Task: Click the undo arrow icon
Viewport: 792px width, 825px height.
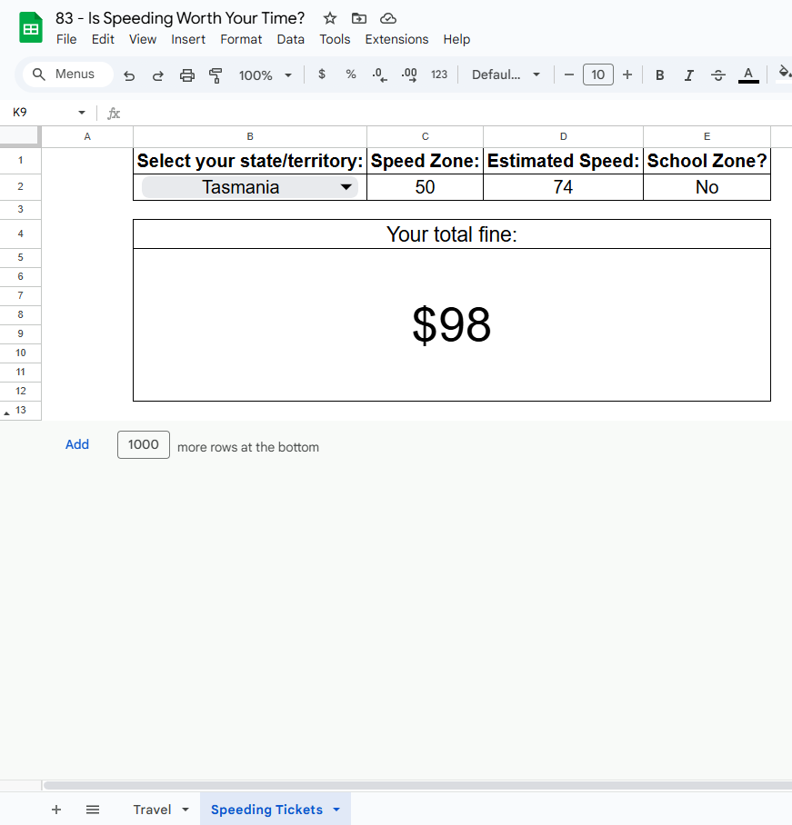Action: (x=129, y=75)
